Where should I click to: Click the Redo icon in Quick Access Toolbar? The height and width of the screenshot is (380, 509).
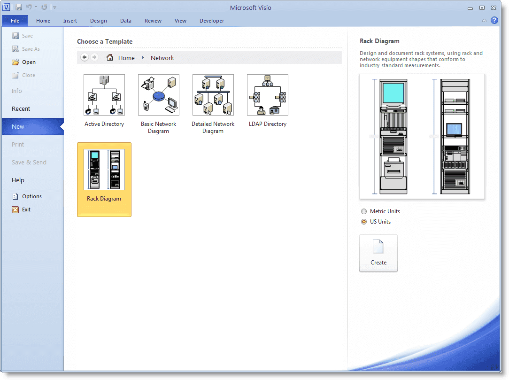(44, 7)
